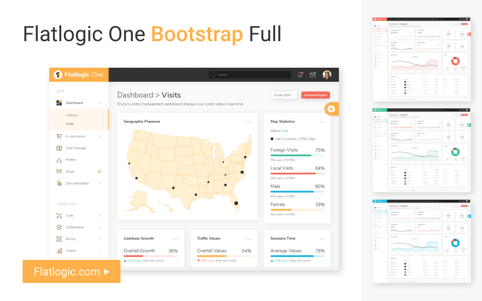The width and height of the screenshot is (482, 301).
Task: Open the Flatlogic.com link banner
Action: [x=71, y=272]
